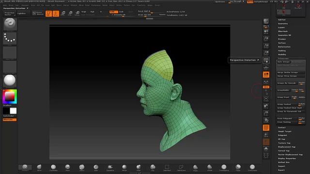Expand the Deformation section
The width and height of the screenshot is (310, 174).
[284, 47]
